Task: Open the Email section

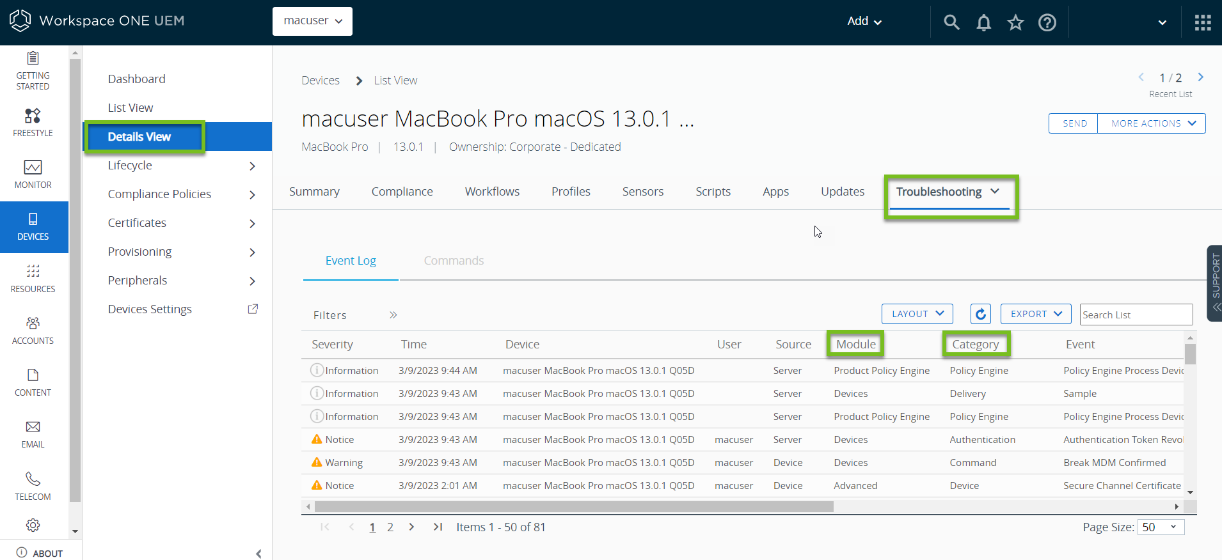Action: coord(33,434)
